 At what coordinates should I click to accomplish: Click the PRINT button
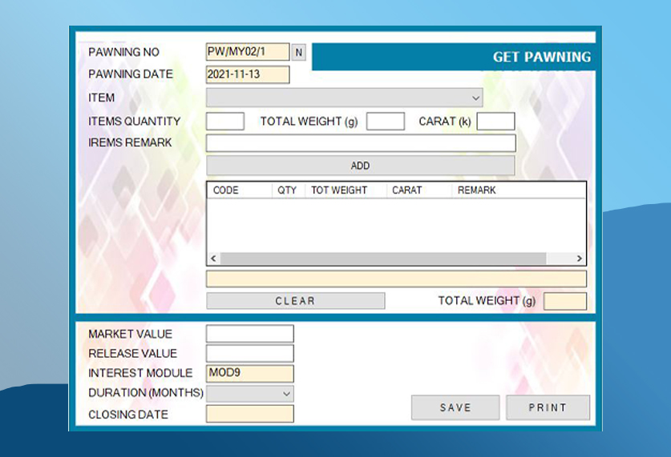coord(548,407)
